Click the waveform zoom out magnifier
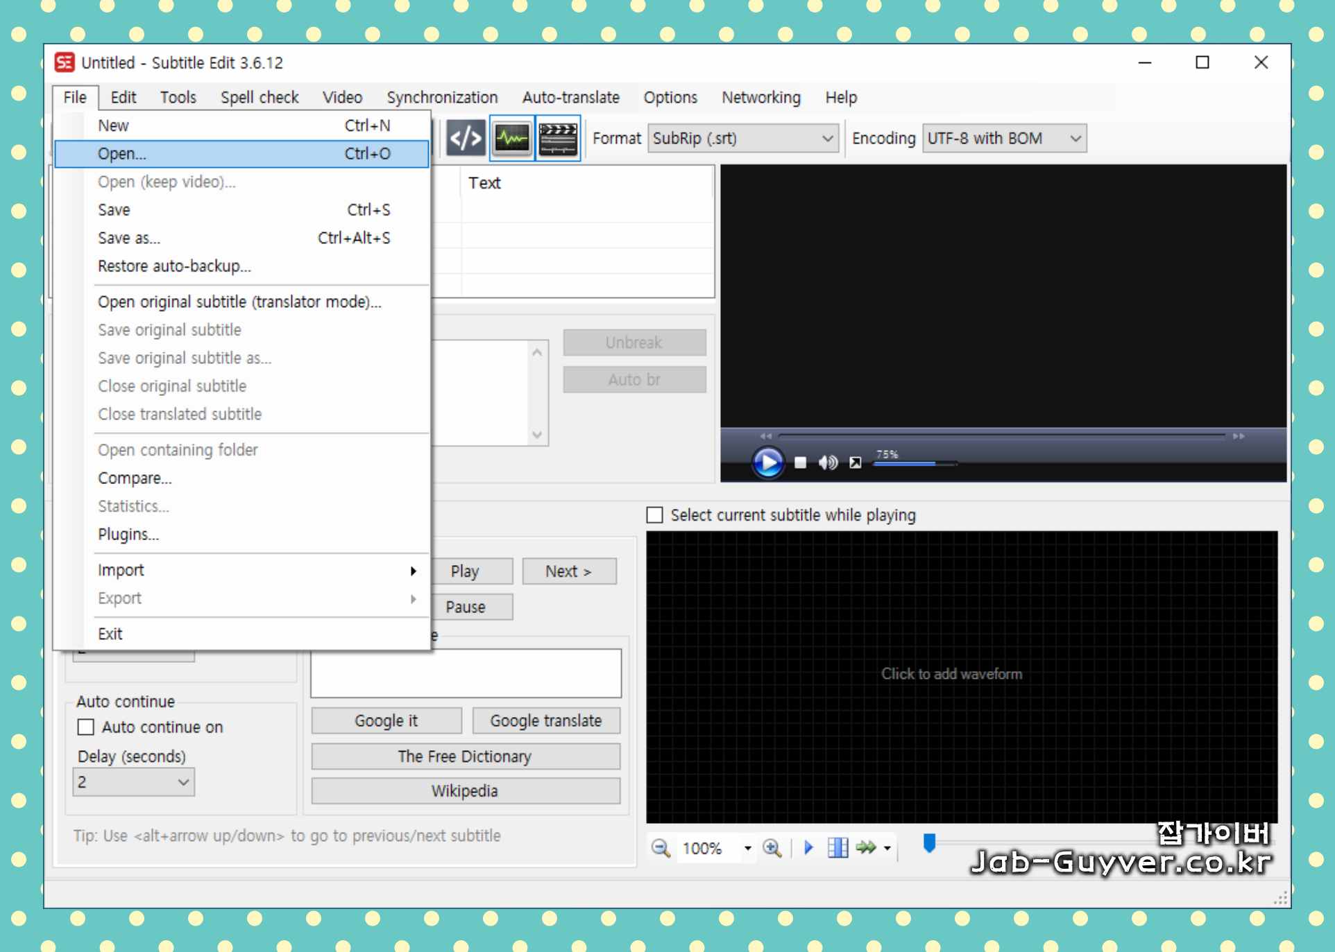The height and width of the screenshot is (952, 1335). 660,848
